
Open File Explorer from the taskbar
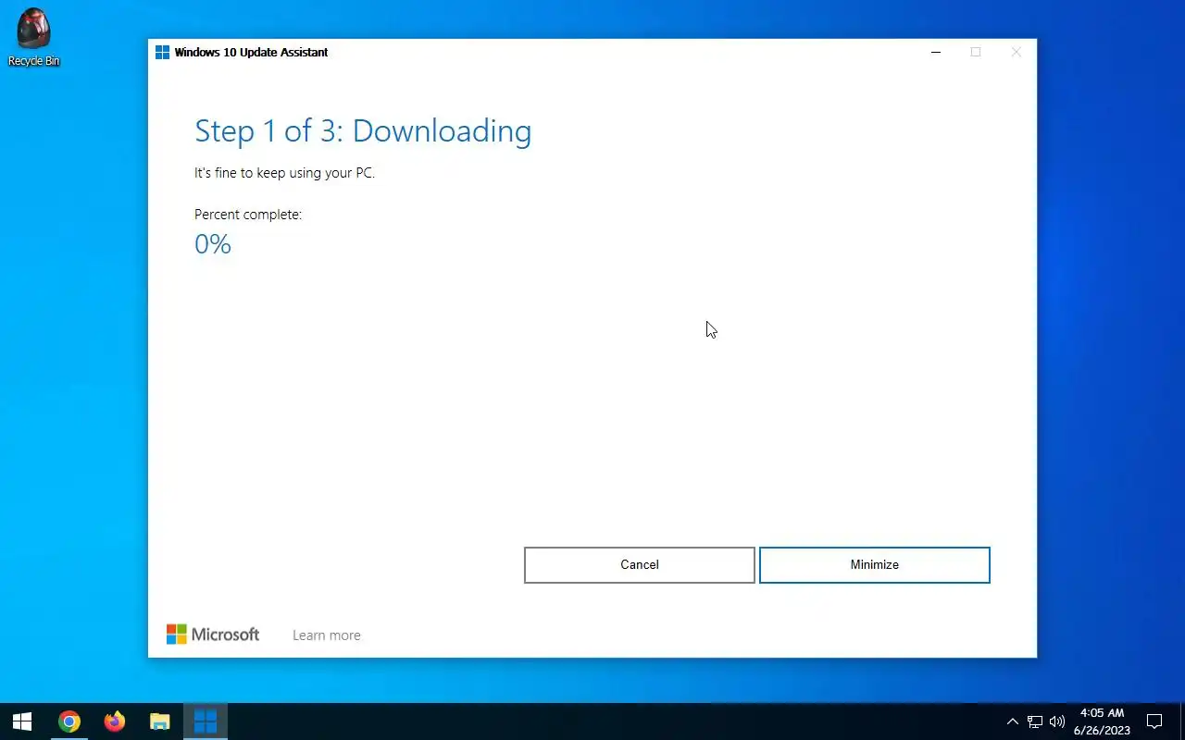[x=159, y=721]
